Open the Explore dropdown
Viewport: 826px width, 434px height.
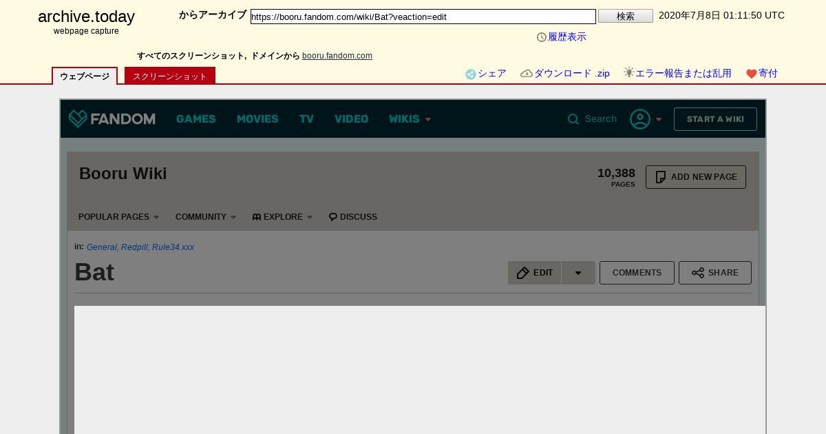tap(282, 217)
